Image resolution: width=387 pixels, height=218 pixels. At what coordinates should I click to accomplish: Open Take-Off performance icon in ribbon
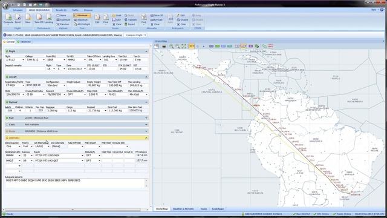[39, 19]
